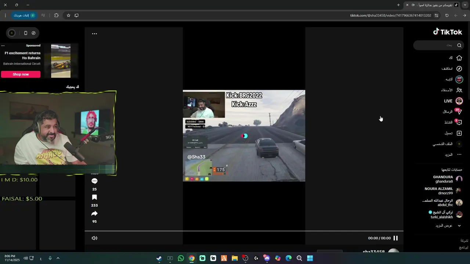This screenshot has height=264, width=470.
Task: Open Chrome media controls icon
Action: [43, 15]
